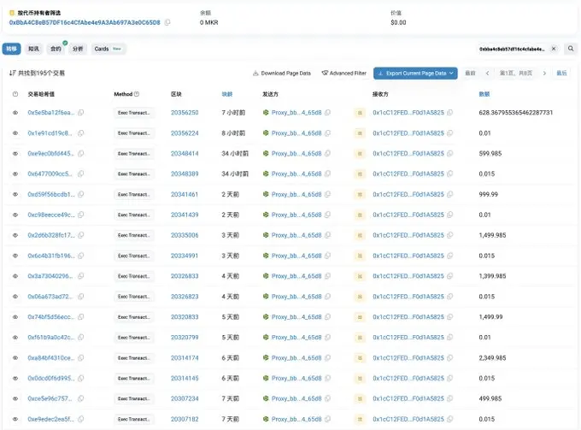This screenshot has width=581, height=430.
Task: Switch to the 分析 tab
Action: click(79, 50)
